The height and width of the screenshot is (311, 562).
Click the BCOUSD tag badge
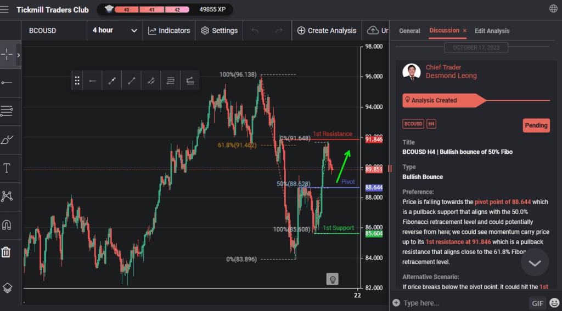coord(413,124)
